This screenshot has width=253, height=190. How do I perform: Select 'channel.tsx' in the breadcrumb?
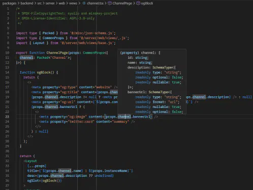click(x=95, y=3)
